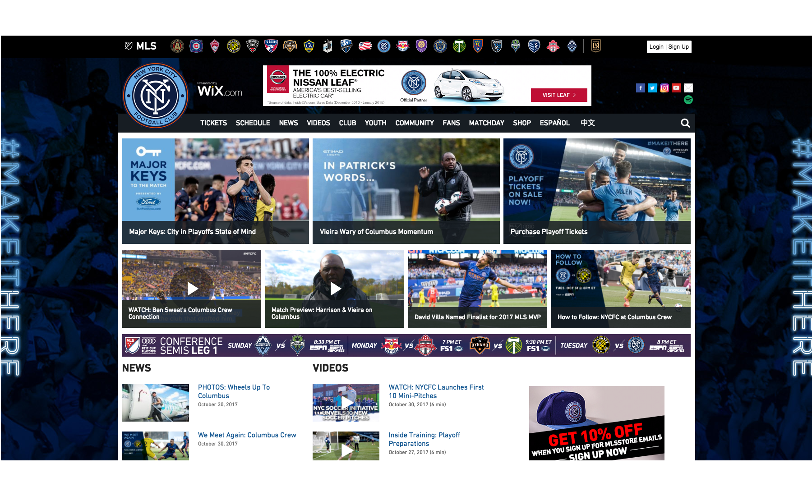Open the Sporting Kansas City crest
The image size is (812, 496).
[534, 46]
